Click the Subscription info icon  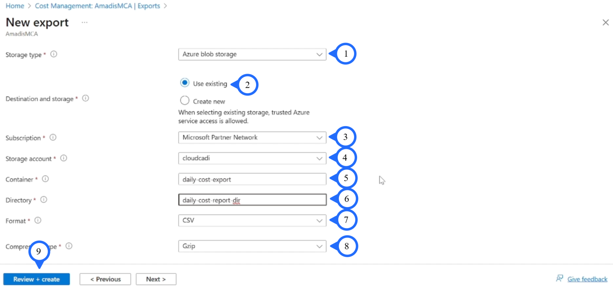point(53,137)
